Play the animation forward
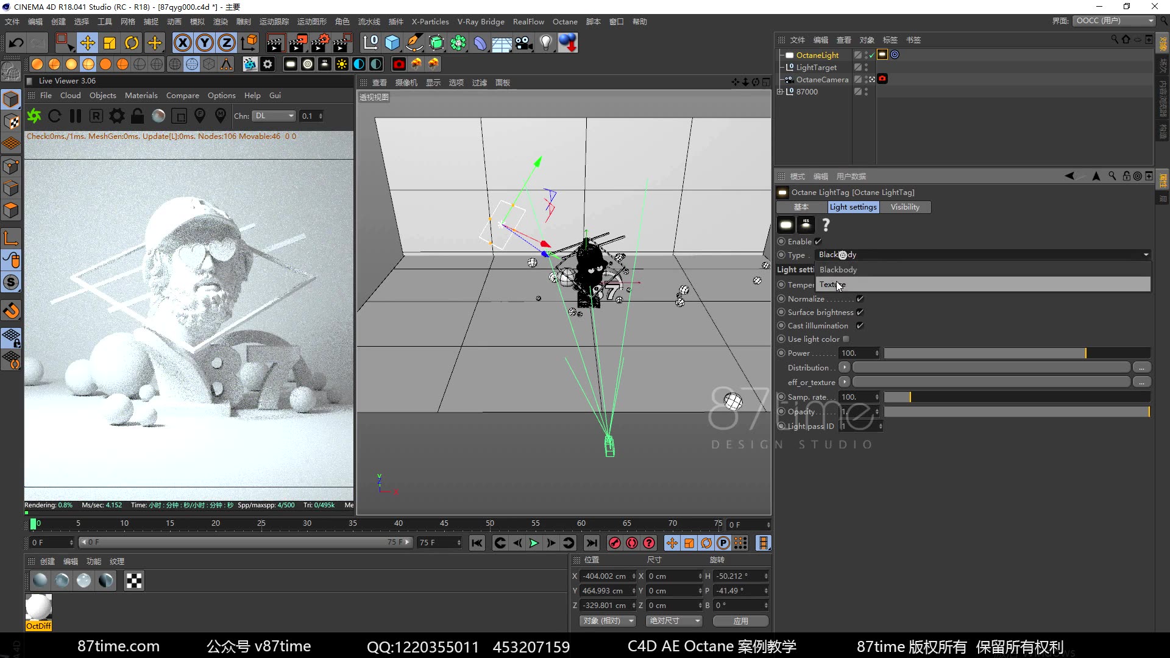 click(534, 543)
